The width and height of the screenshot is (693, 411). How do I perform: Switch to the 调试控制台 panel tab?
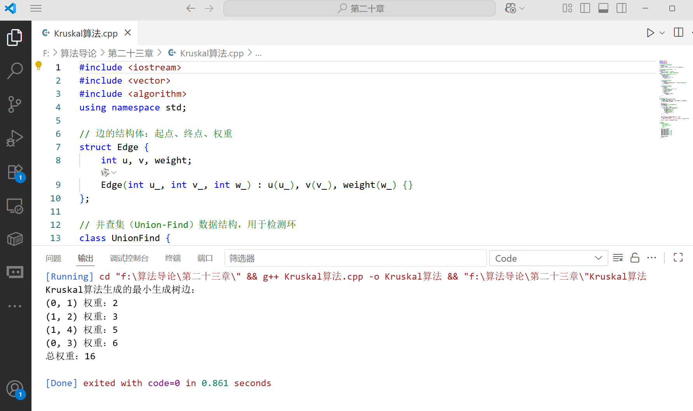pos(129,258)
